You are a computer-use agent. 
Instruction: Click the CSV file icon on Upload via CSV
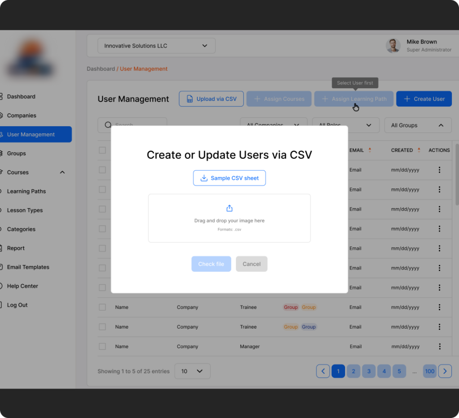pyautogui.click(x=190, y=99)
